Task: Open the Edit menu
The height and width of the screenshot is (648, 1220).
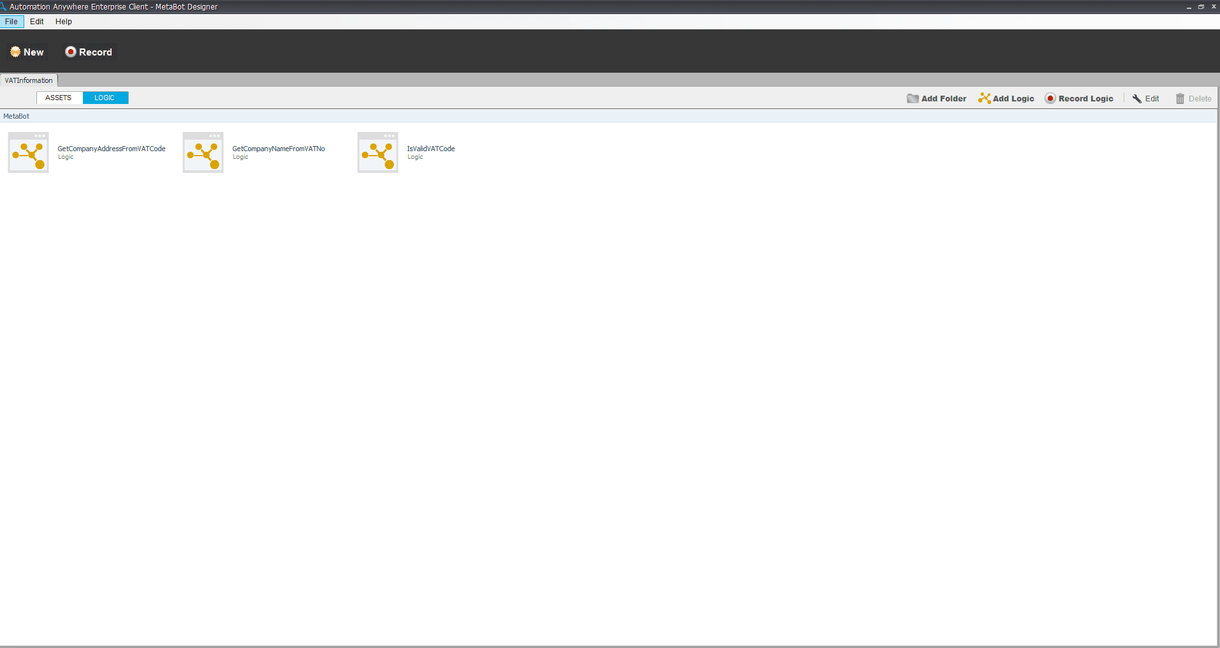Action: point(37,21)
